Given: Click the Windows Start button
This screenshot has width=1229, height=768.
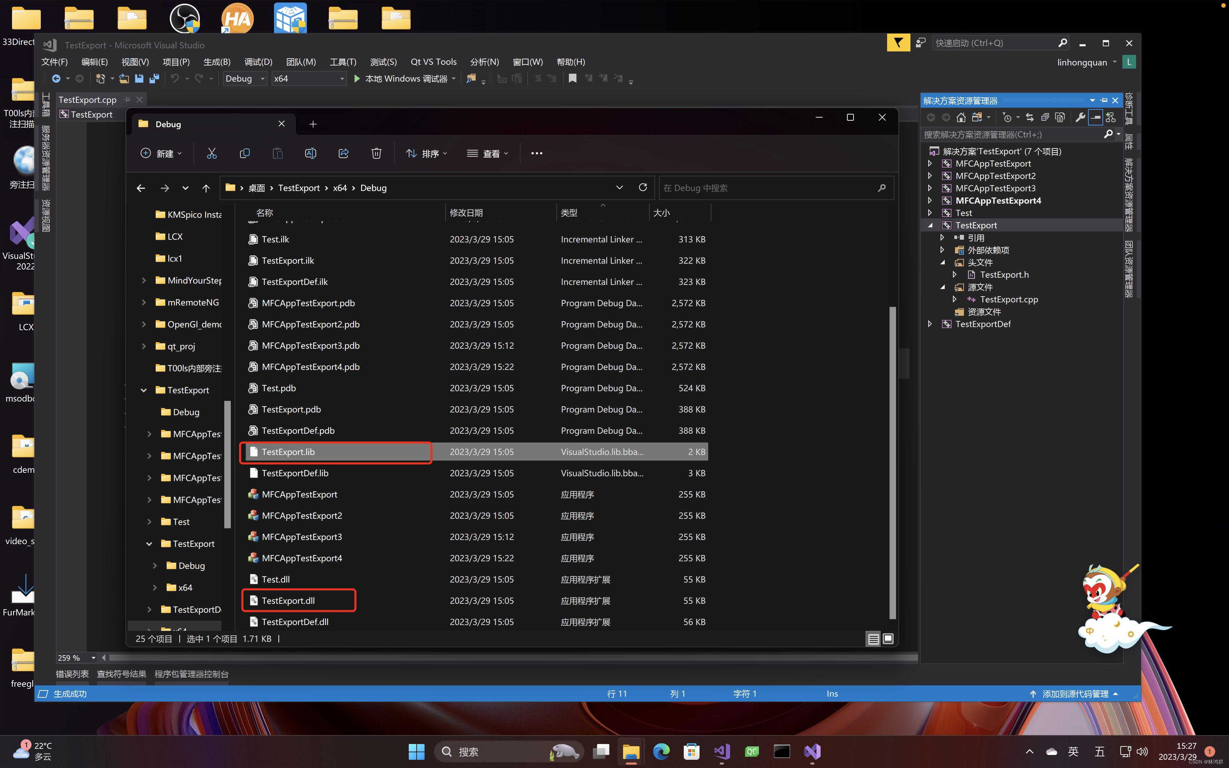Looking at the screenshot, I should pyautogui.click(x=416, y=751).
